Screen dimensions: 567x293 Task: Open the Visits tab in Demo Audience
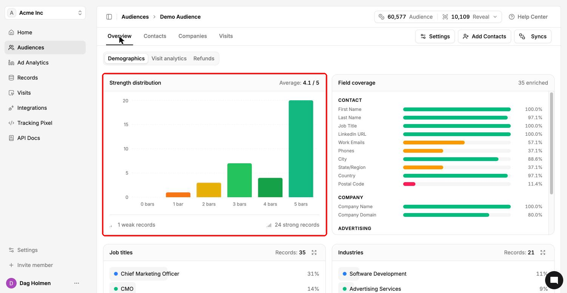(x=226, y=36)
